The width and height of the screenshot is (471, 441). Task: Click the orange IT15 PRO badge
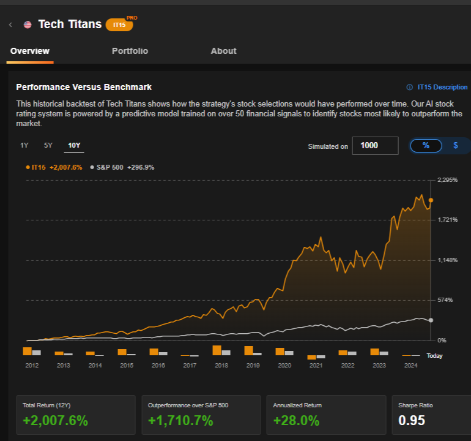[x=119, y=24]
